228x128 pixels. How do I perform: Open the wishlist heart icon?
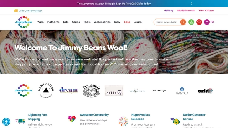coord(199,22)
